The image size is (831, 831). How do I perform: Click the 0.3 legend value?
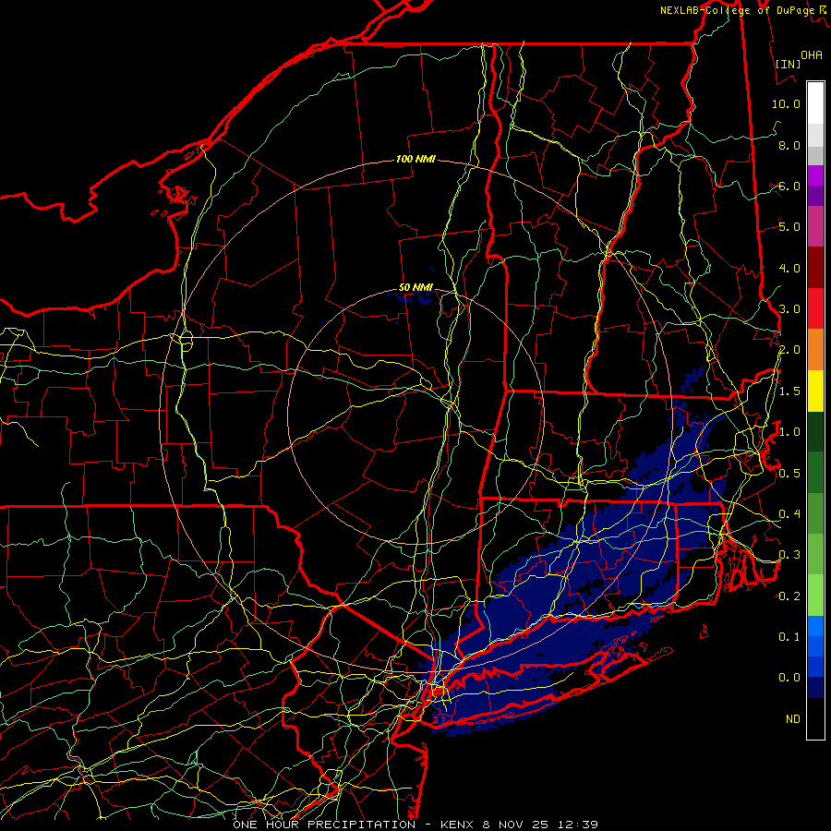[x=789, y=554]
